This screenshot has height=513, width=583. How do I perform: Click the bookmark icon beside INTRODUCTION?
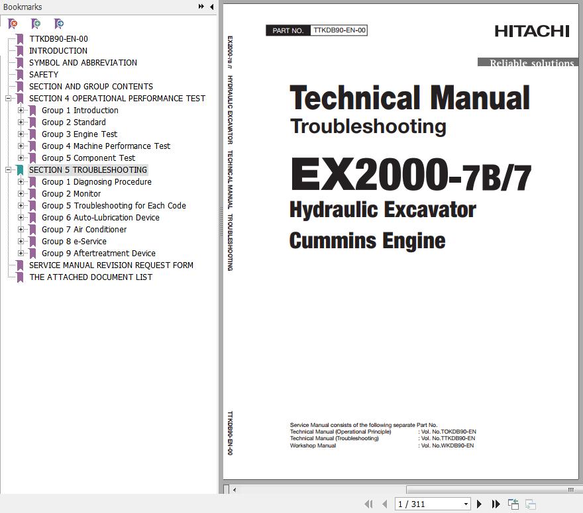tap(20, 51)
